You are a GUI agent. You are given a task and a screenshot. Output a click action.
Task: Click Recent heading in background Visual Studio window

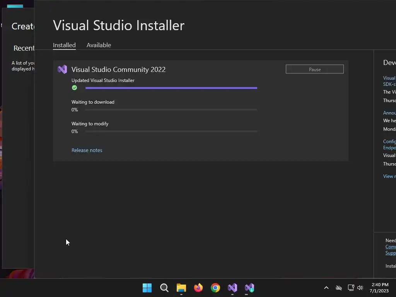(x=24, y=48)
